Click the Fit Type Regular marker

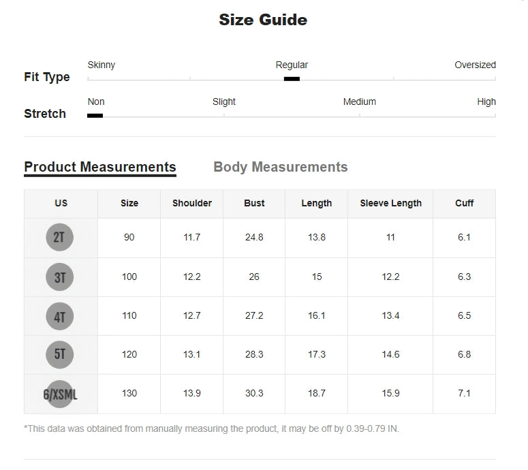(292, 79)
